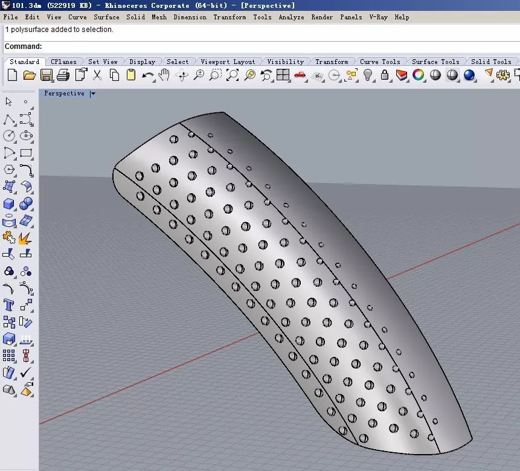This screenshot has height=471, width=520.
Task: Toggle object visibility with the light bulb icon
Action: click(367, 75)
